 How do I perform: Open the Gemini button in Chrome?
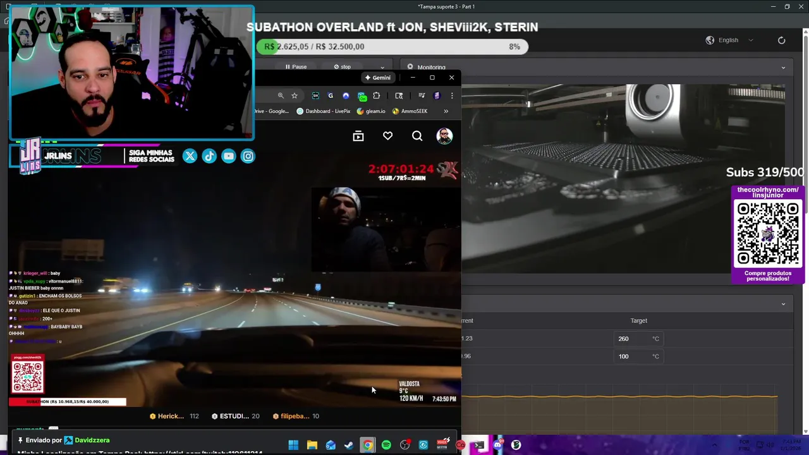point(378,78)
